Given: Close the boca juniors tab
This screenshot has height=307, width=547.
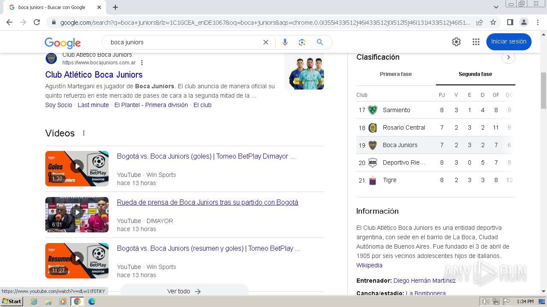Looking at the screenshot, I should tap(99, 7).
